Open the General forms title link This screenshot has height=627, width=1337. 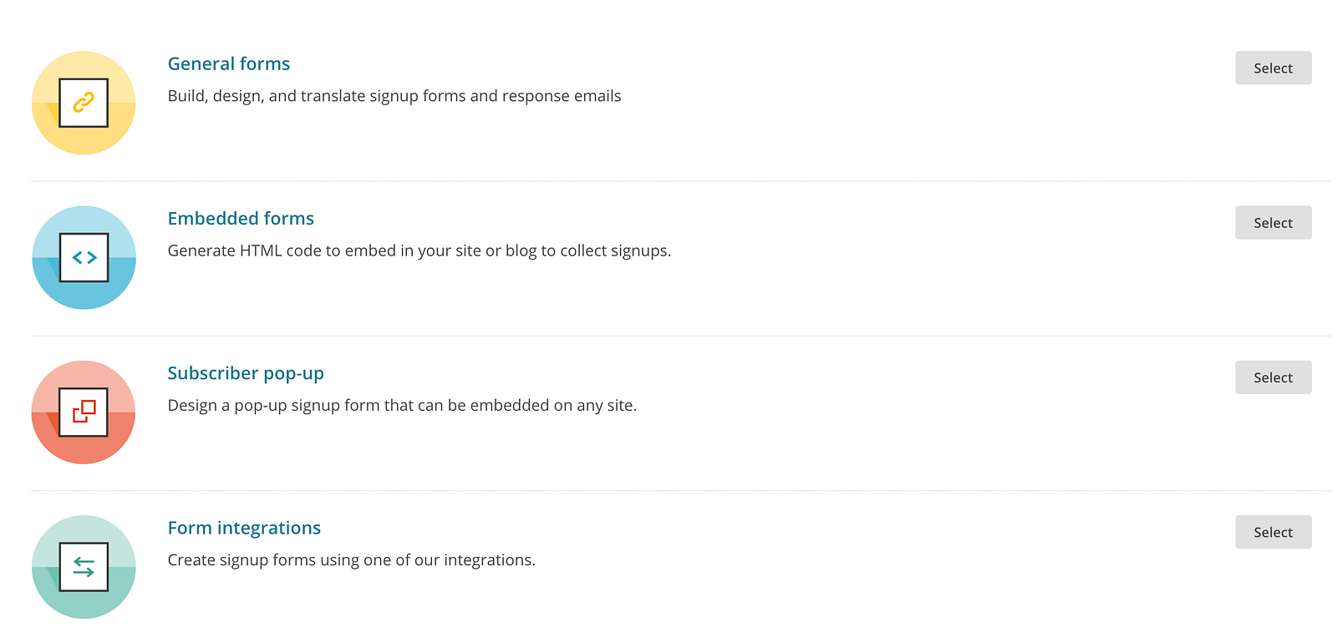(x=229, y=64)
